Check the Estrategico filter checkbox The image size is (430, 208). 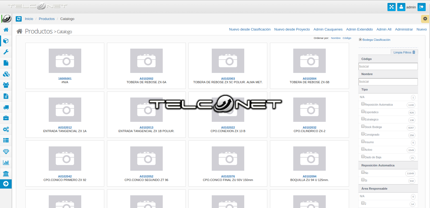363,119
